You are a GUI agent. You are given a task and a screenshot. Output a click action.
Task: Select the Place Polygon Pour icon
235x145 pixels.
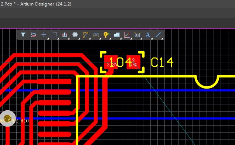(117, 35)
